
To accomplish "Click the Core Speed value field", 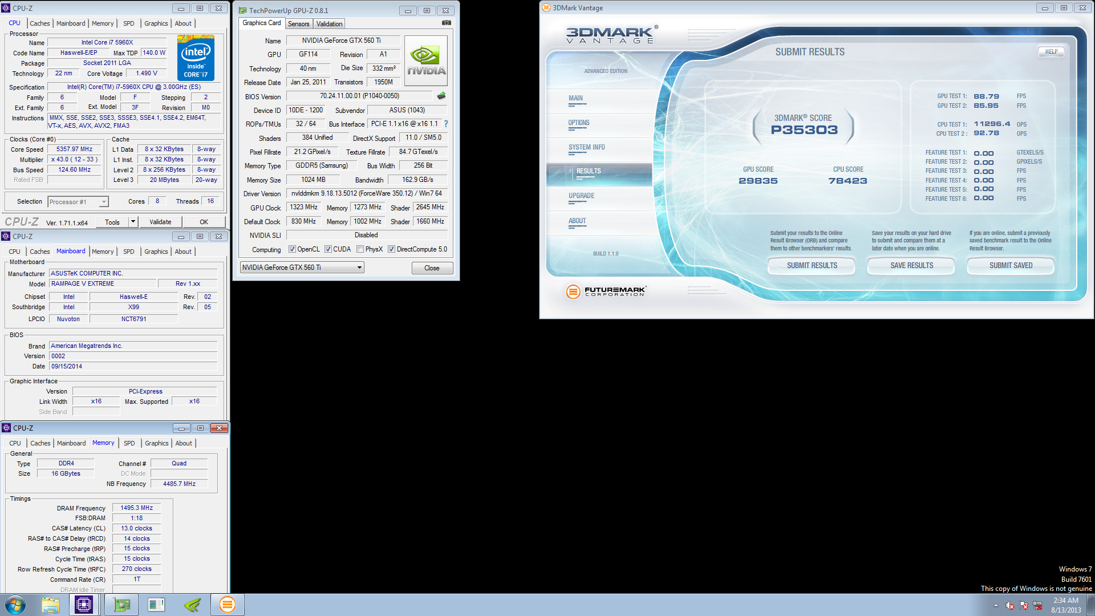I will click(x=74, y=149).
